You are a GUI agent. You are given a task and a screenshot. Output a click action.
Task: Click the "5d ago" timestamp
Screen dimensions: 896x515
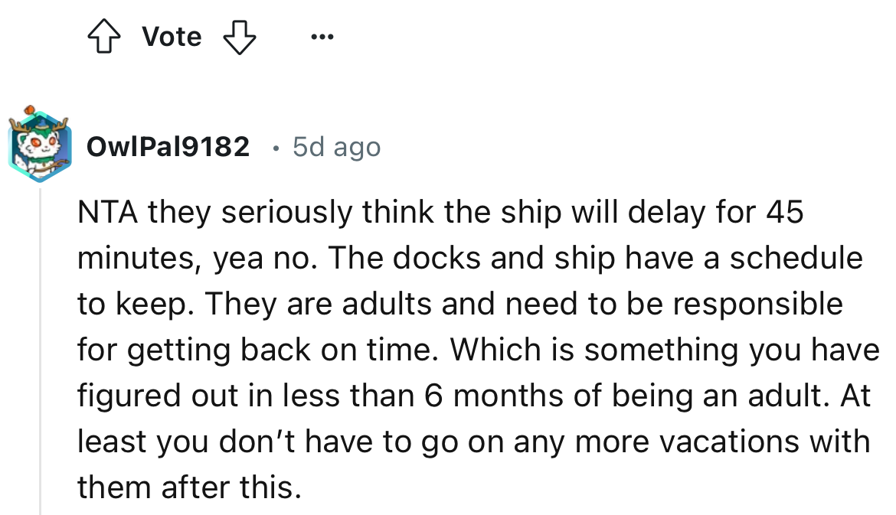(336, 146)
